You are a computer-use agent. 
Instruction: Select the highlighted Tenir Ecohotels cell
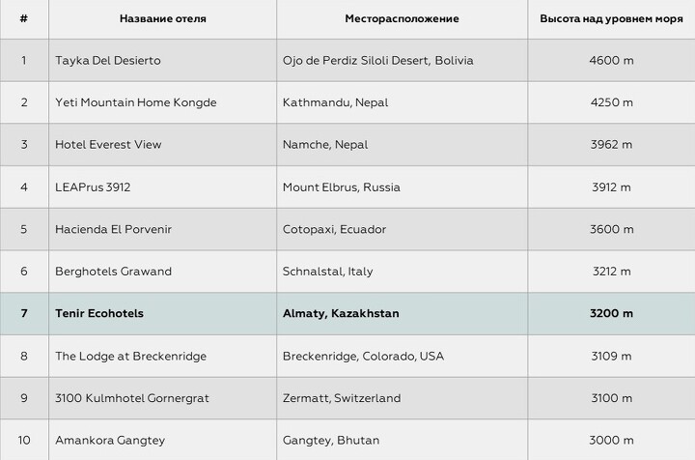100,313
